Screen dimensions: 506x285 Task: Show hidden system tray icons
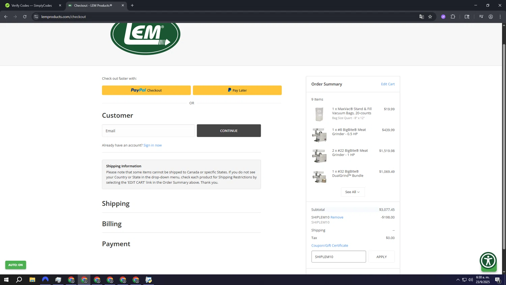click(458, 280)
